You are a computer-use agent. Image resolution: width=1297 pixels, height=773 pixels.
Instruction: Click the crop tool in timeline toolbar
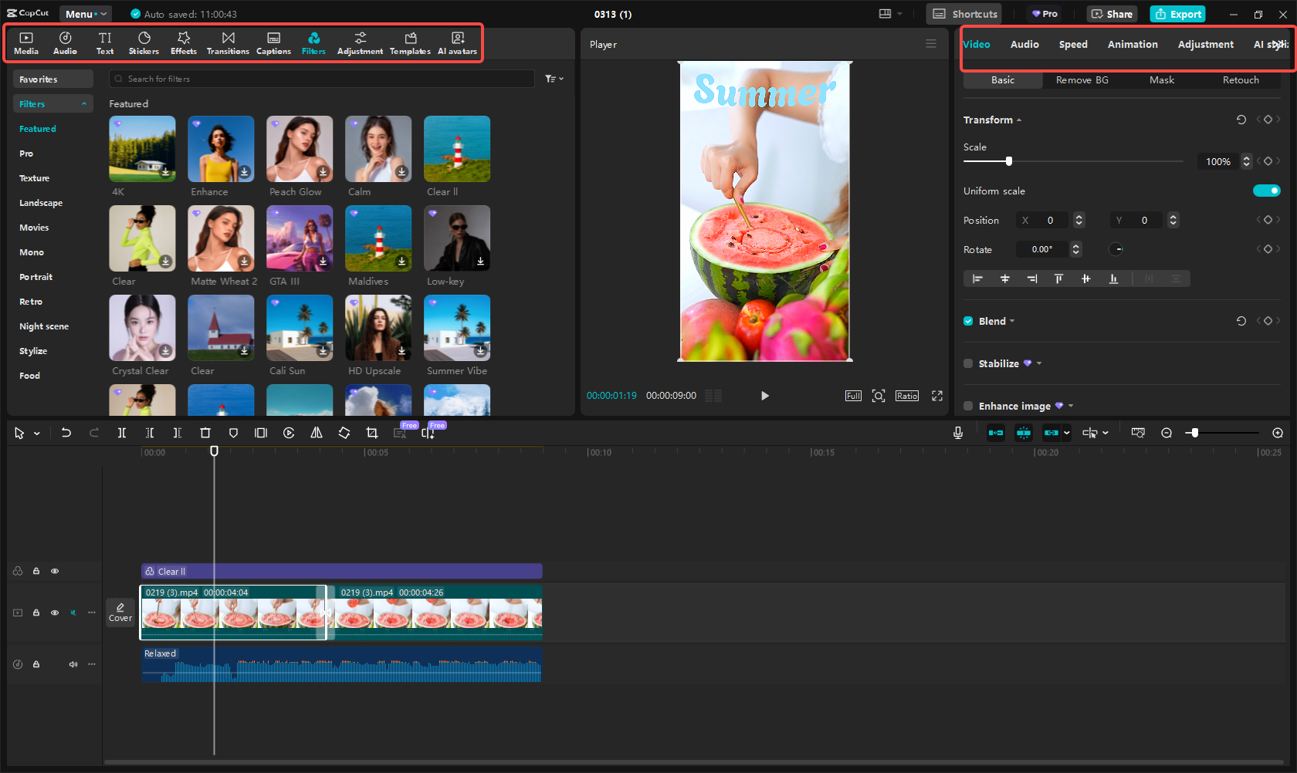tap(372, 434)
